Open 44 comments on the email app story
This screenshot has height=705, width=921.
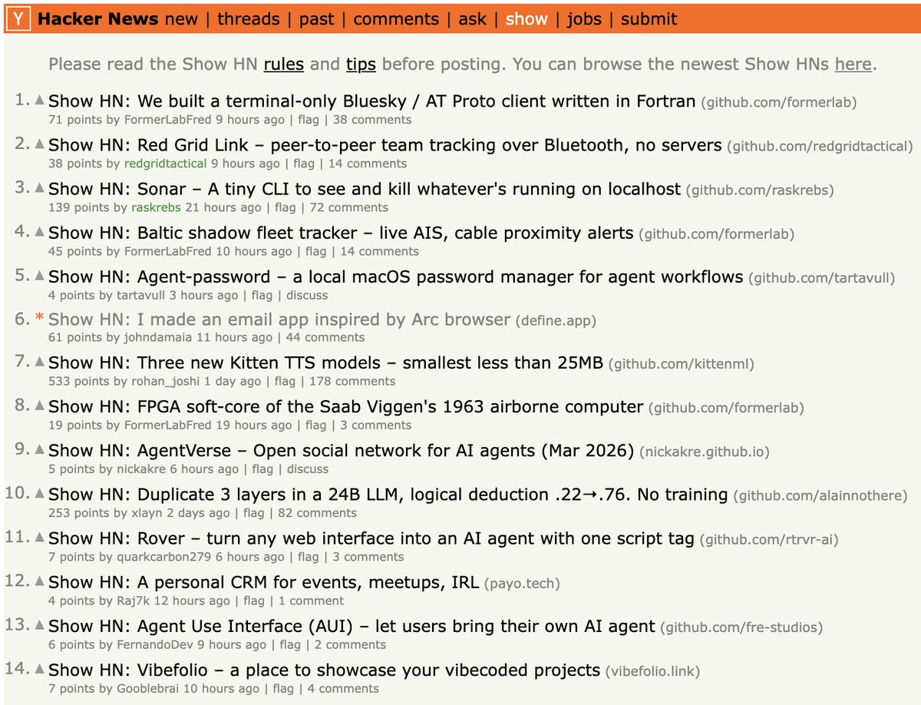(325, 337)
